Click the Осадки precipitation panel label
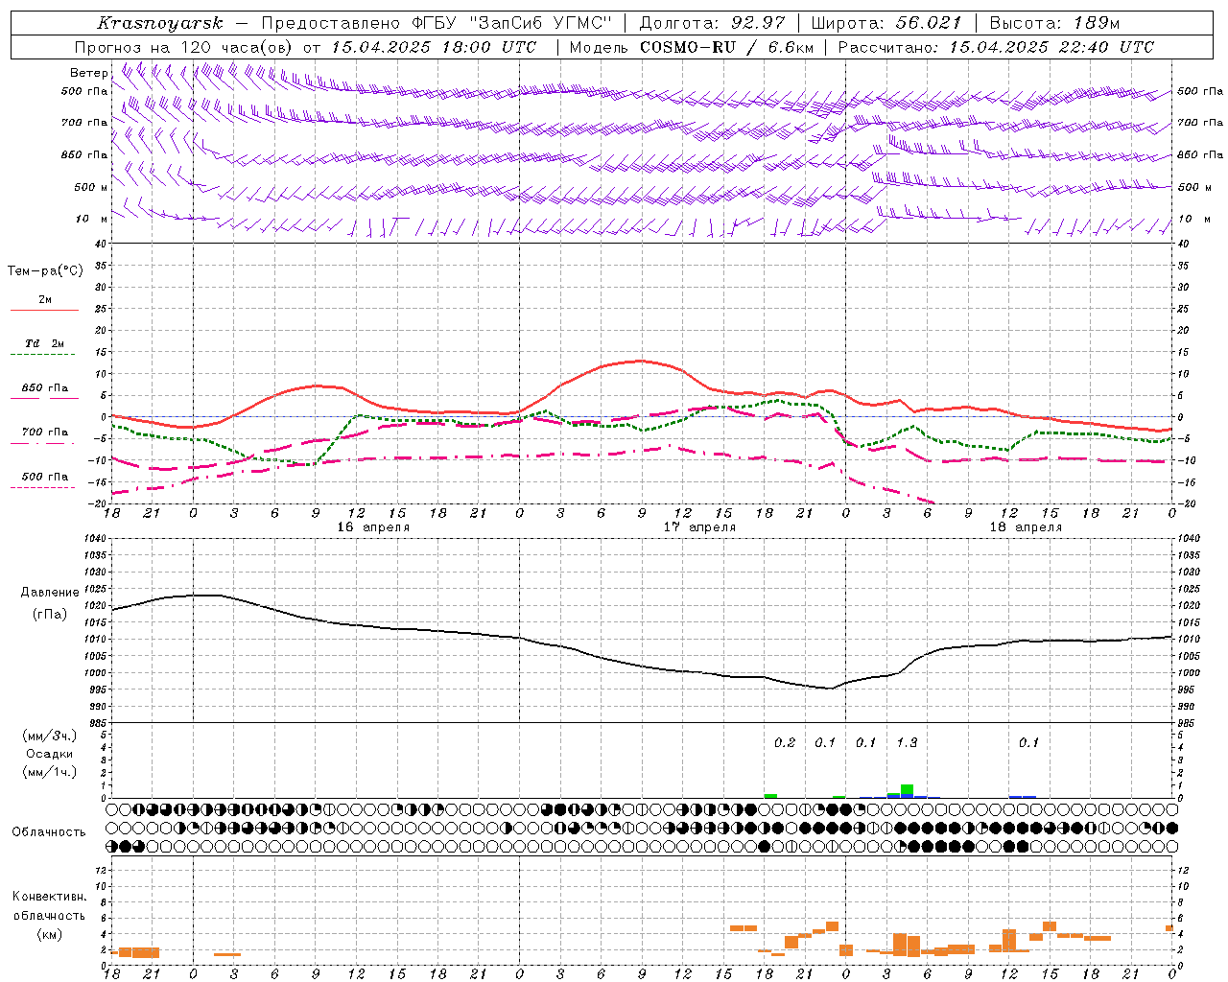The image size is (1228, 982). 49,754
